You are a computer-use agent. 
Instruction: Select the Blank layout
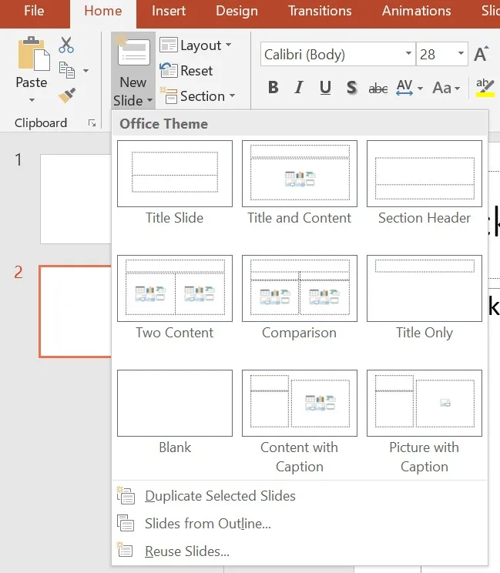coord(175,403)
